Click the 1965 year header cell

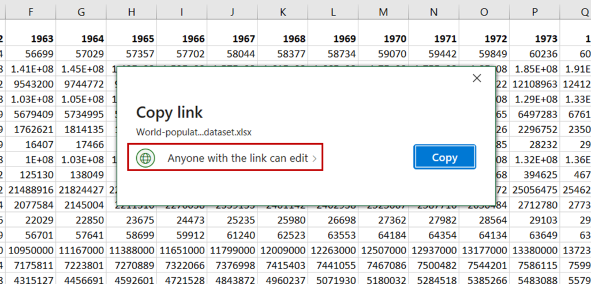point(132,33)
